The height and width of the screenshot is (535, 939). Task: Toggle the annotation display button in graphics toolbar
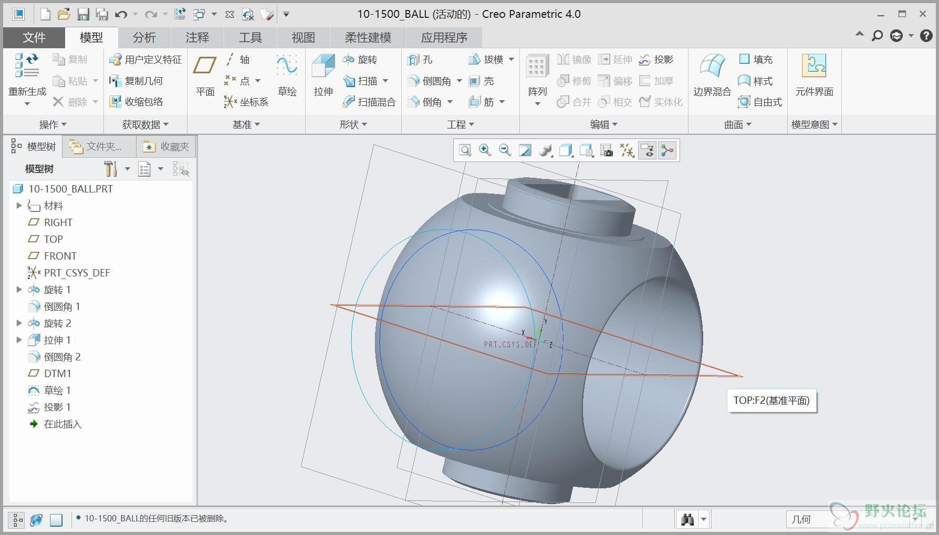click(x=648, y=151)
